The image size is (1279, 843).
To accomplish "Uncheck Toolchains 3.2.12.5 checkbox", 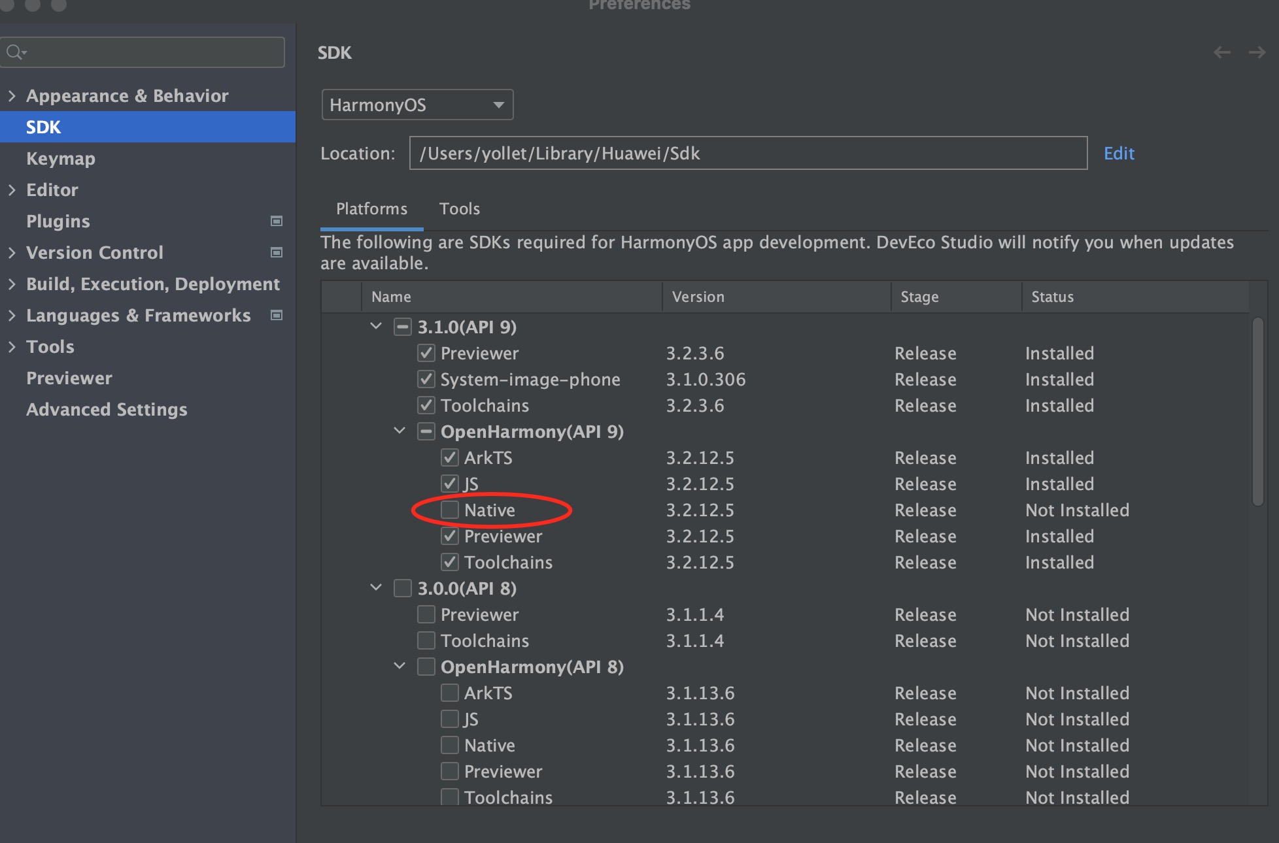I will [x=450, y=562].
